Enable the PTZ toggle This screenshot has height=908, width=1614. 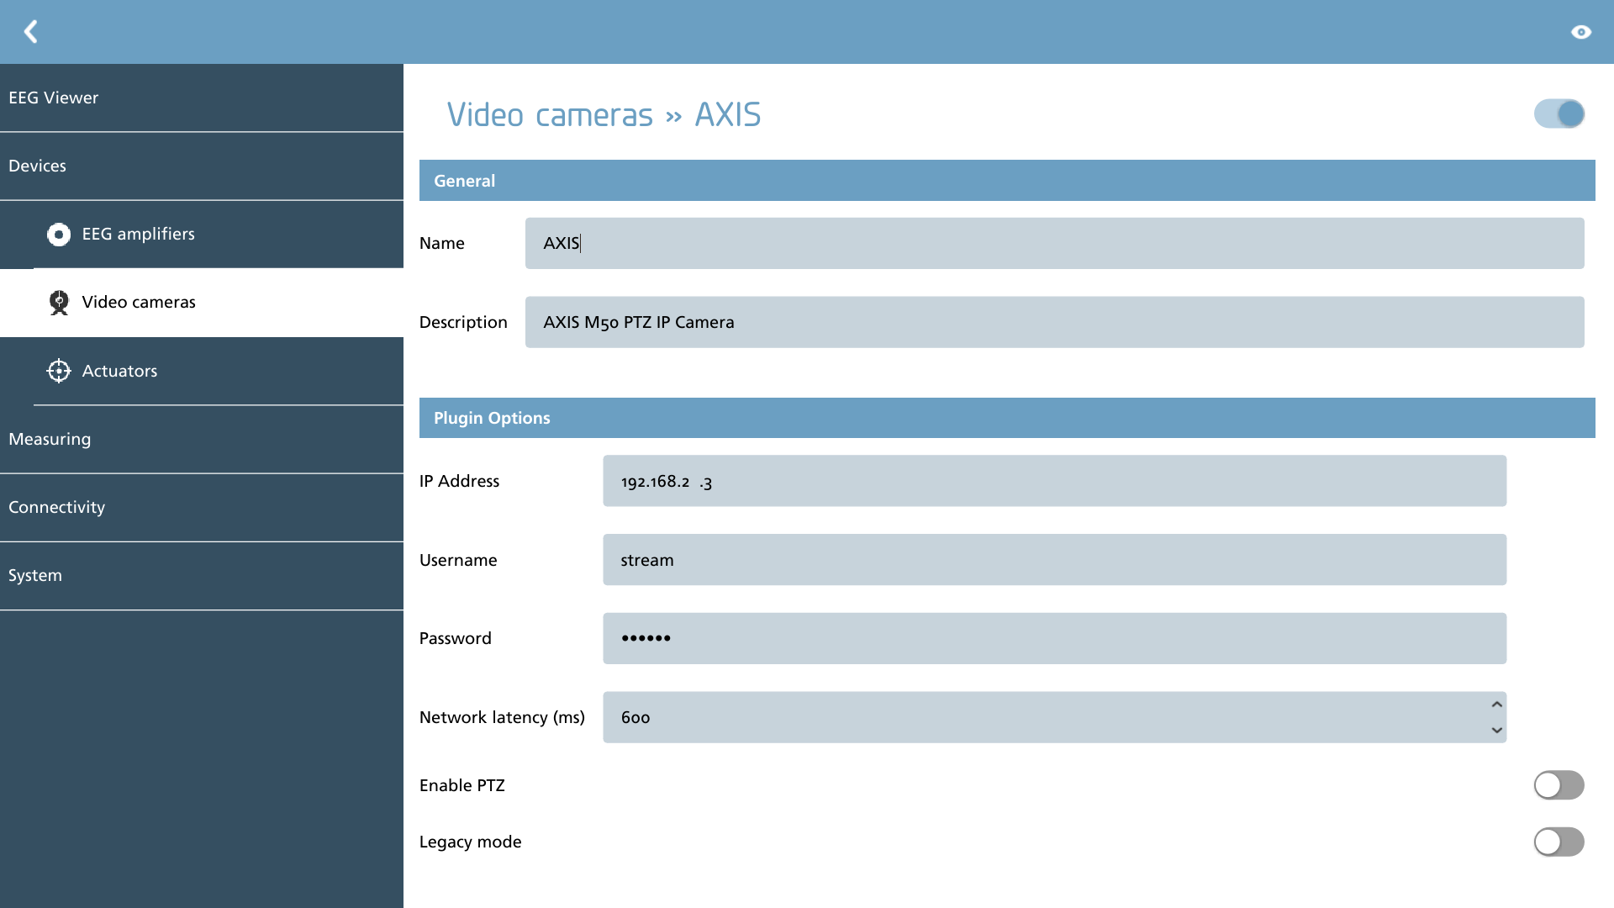(1559, 785)
